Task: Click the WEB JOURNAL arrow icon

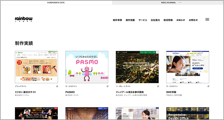Action: (x=180, y=2)
